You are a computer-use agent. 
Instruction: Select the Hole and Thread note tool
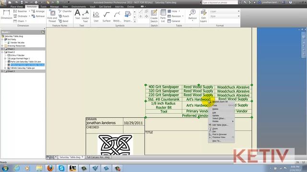pyautogui.click(x=52, y=16)
